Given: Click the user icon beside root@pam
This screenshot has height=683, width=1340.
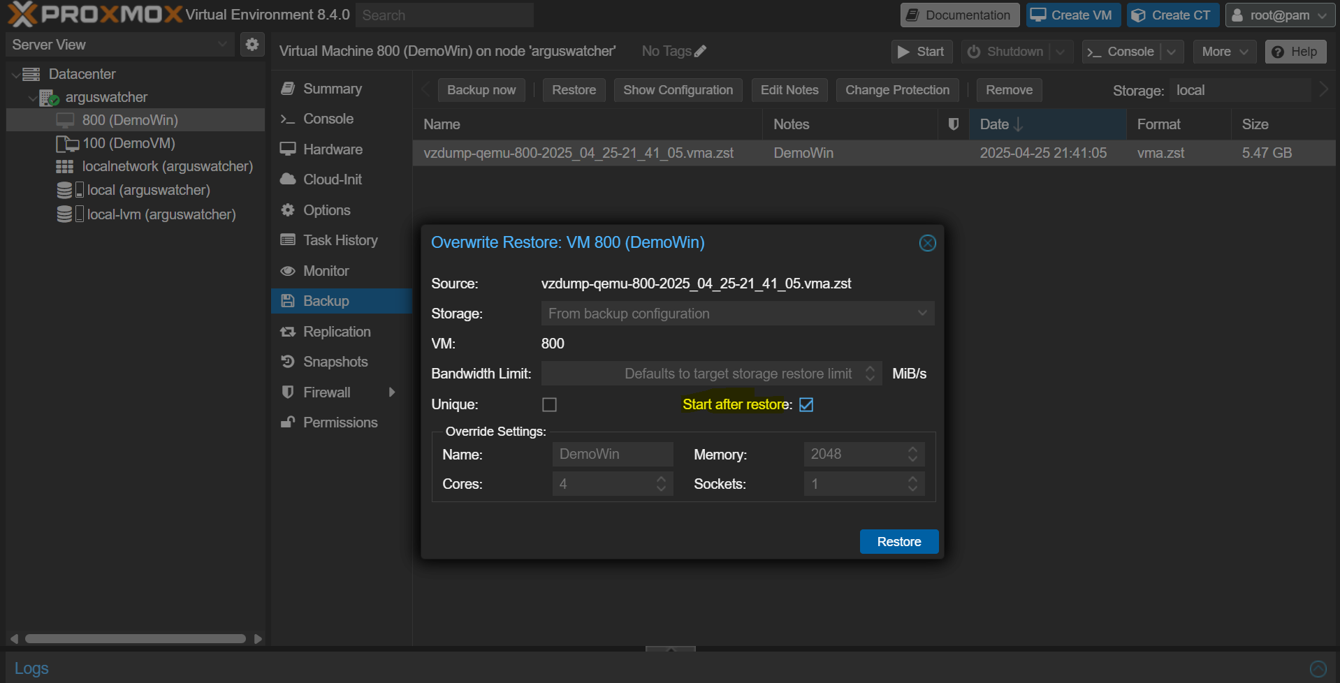Looking at the screenshot, I should pyautogui.click(x=1237, y=15).
